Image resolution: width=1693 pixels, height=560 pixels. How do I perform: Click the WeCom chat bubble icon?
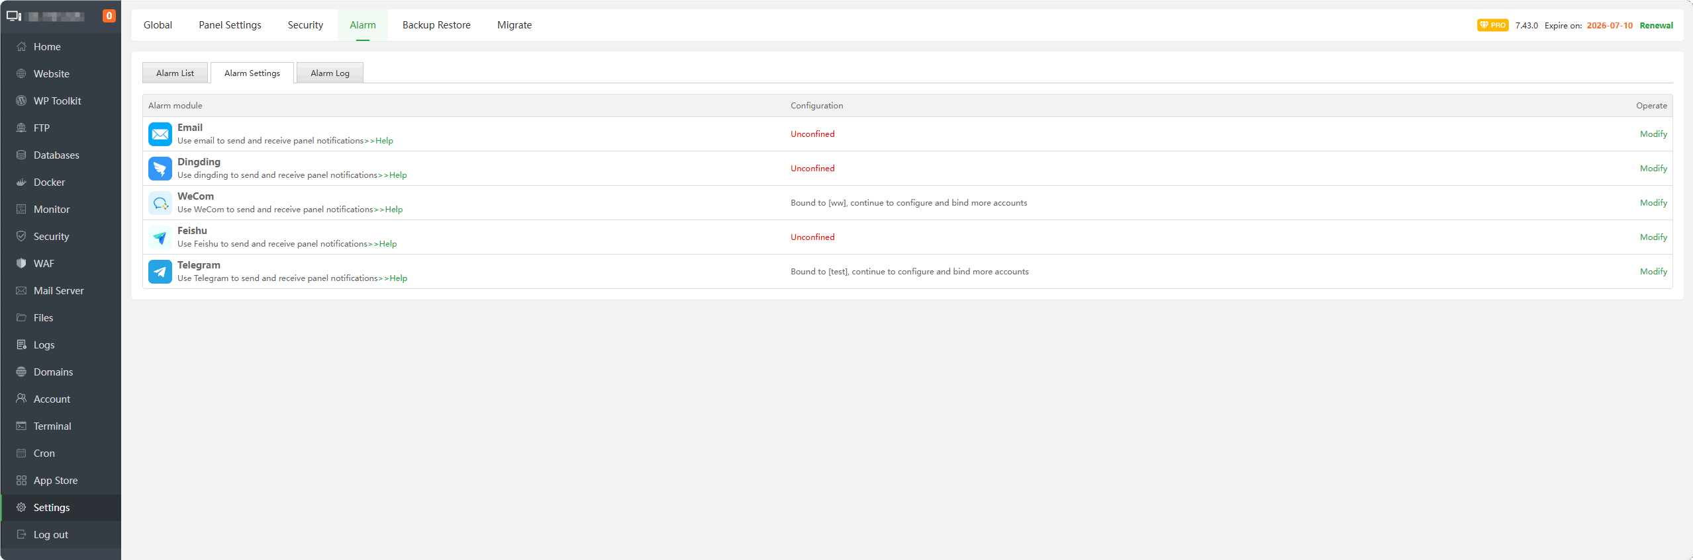pyautogui.click(x=160, y=203)
